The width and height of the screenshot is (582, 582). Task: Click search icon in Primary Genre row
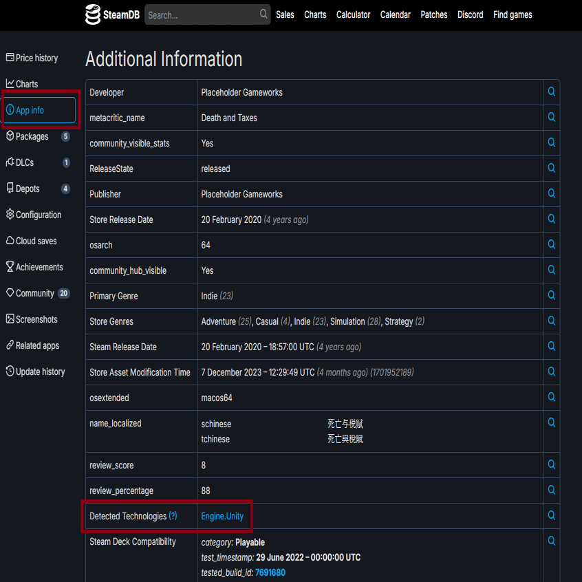(551, 295)
